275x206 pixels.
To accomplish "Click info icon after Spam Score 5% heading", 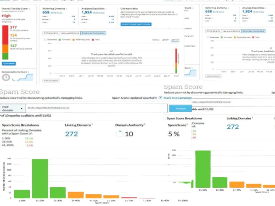I will 187,124.
